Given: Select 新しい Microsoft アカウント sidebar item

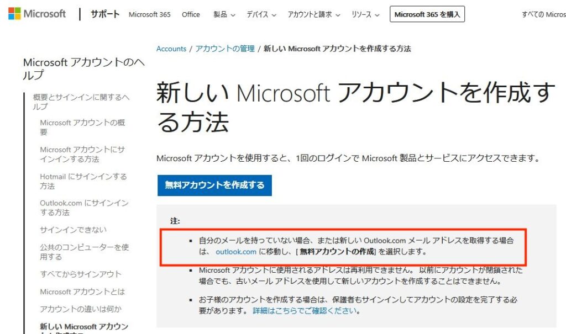Looking at the screenshot, I should pyautogui.click(x=84, y=328).
